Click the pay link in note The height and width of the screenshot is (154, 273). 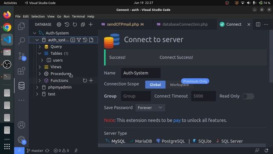tap(177, 120)
